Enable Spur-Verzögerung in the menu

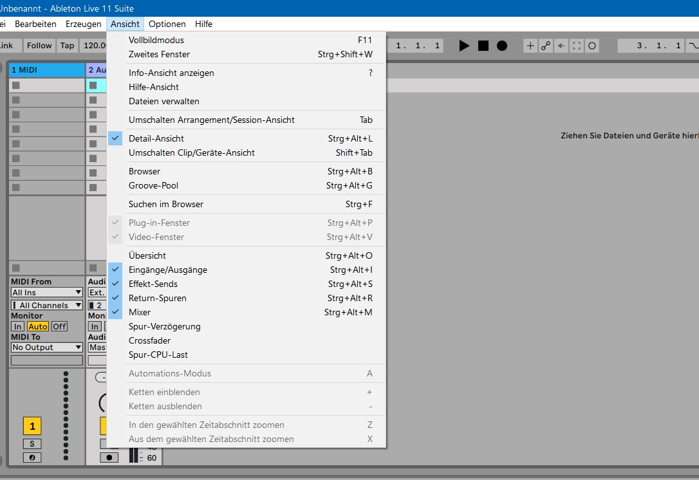[x=246, y=327]
